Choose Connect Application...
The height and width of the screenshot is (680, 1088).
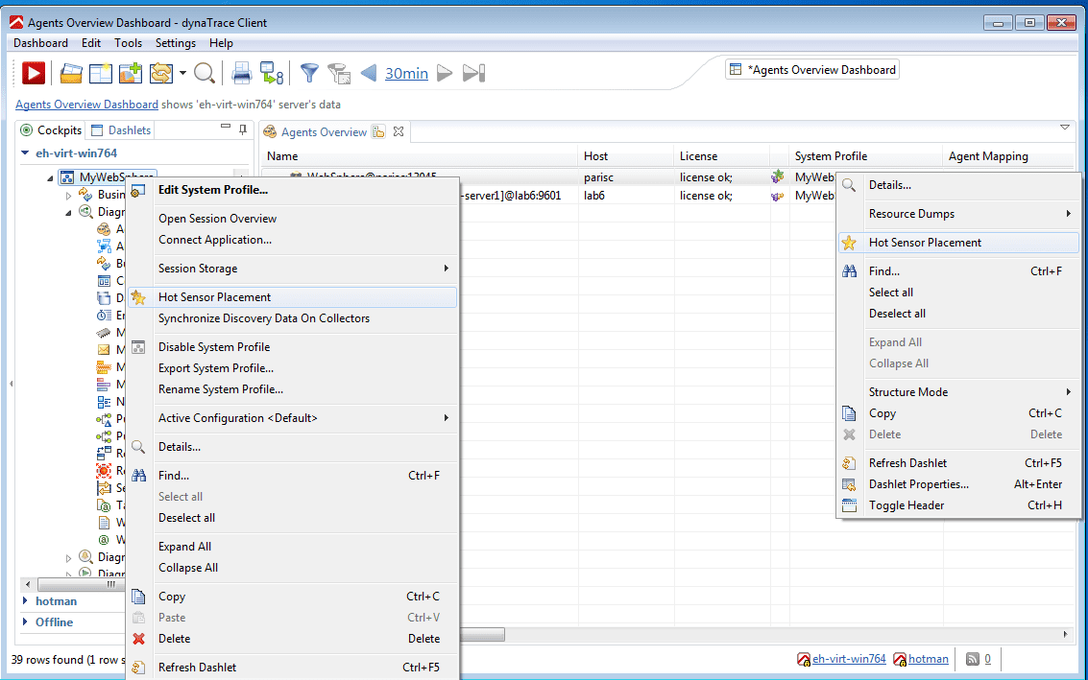292,240
